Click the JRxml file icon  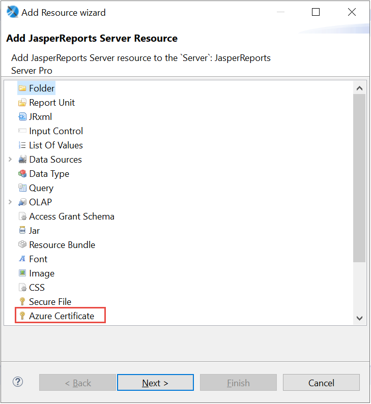pyautogui.click(x=22, y=117)
